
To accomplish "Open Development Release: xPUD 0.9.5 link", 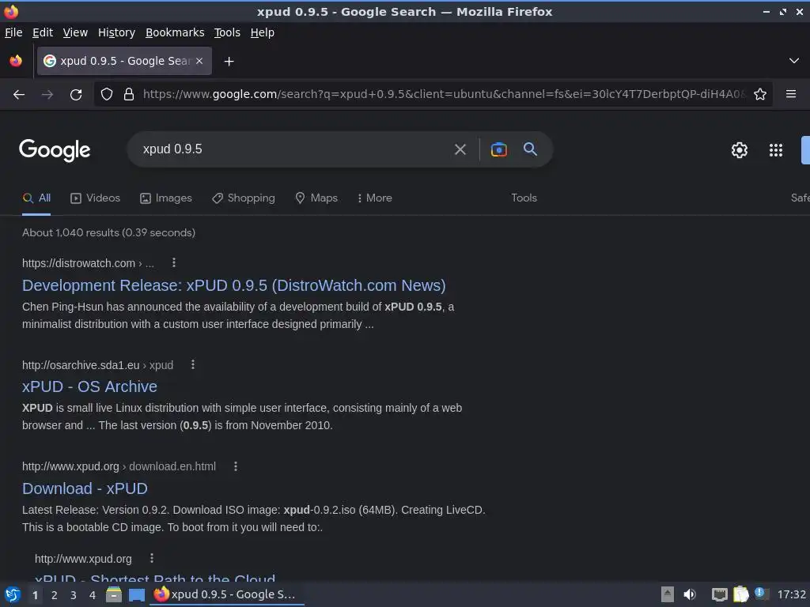I will click(234, 285).
